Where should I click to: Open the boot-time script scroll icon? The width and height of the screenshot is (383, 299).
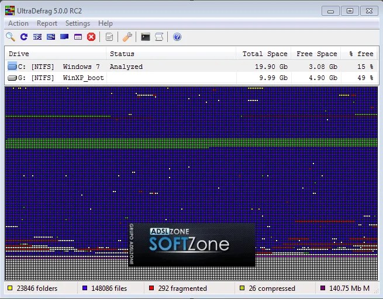point(159,37)
